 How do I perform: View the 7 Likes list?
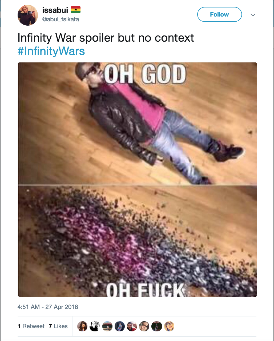pos(58,326)
